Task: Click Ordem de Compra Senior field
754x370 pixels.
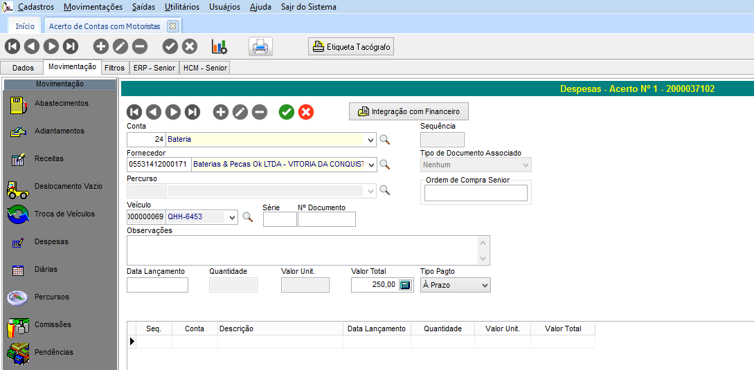Action: coord(476,193)
